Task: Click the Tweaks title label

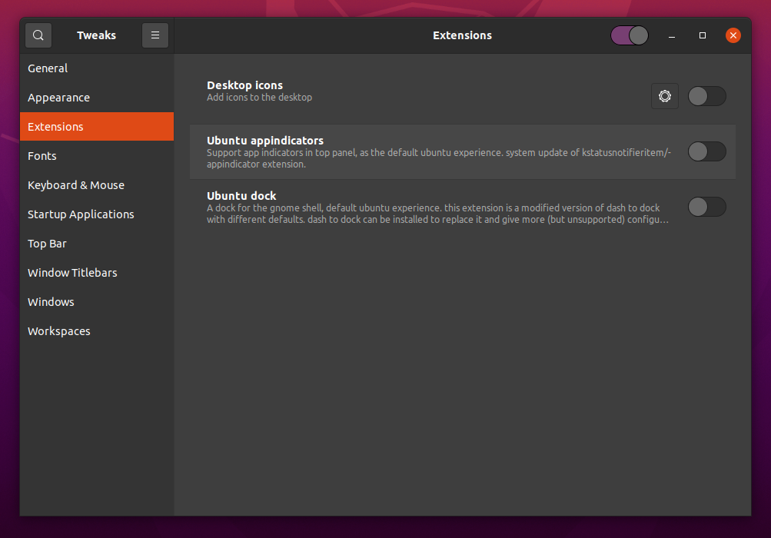Action: (x=96, y=35)
